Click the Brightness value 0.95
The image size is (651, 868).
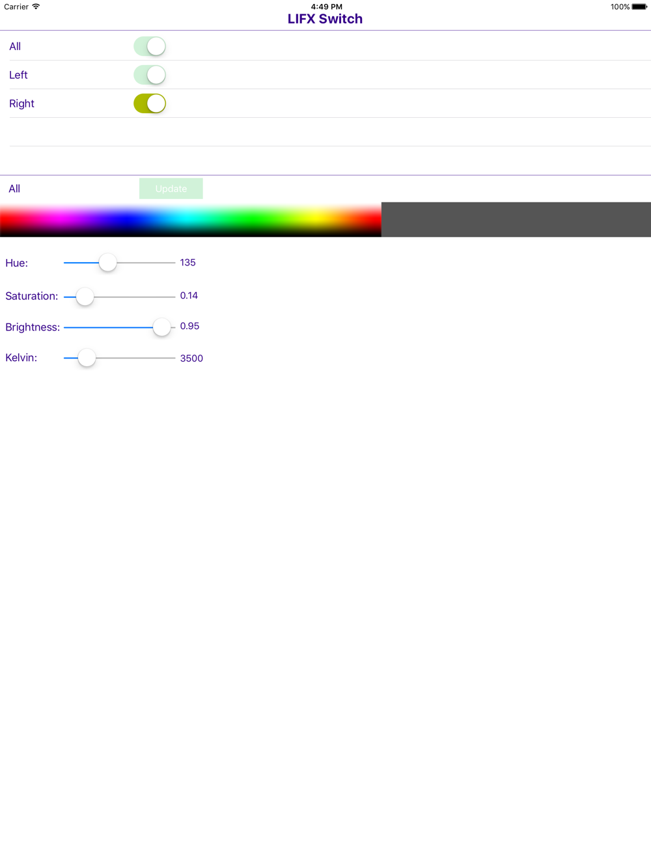(x=189, y=326)
